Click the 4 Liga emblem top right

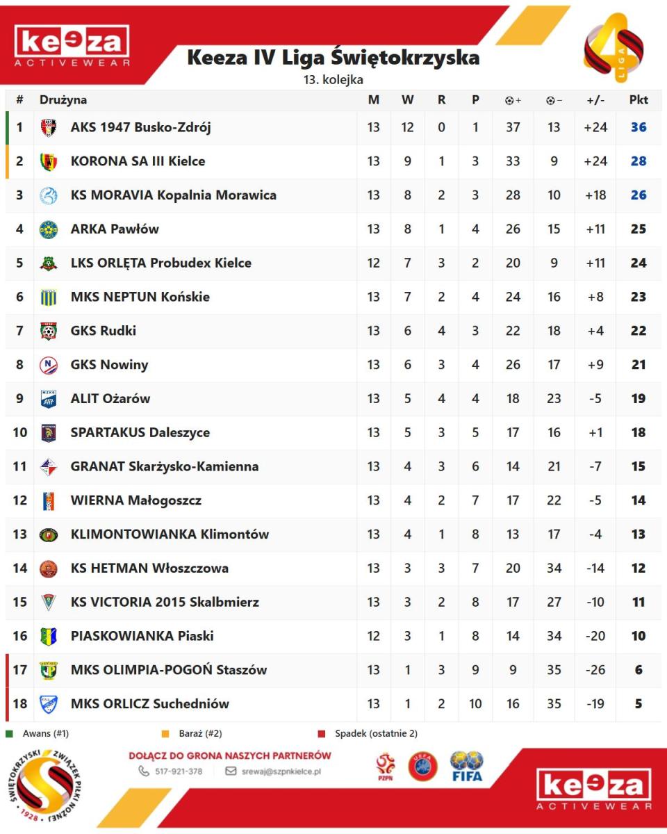click(613, 47)
